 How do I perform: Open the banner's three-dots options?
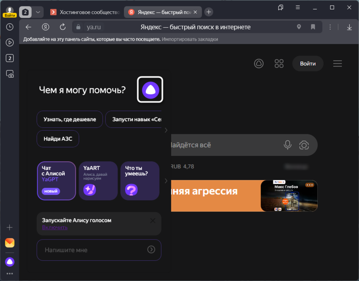309,185
